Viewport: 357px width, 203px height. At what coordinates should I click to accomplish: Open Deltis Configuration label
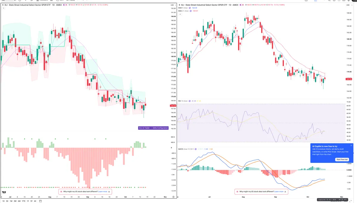point(160,128)
